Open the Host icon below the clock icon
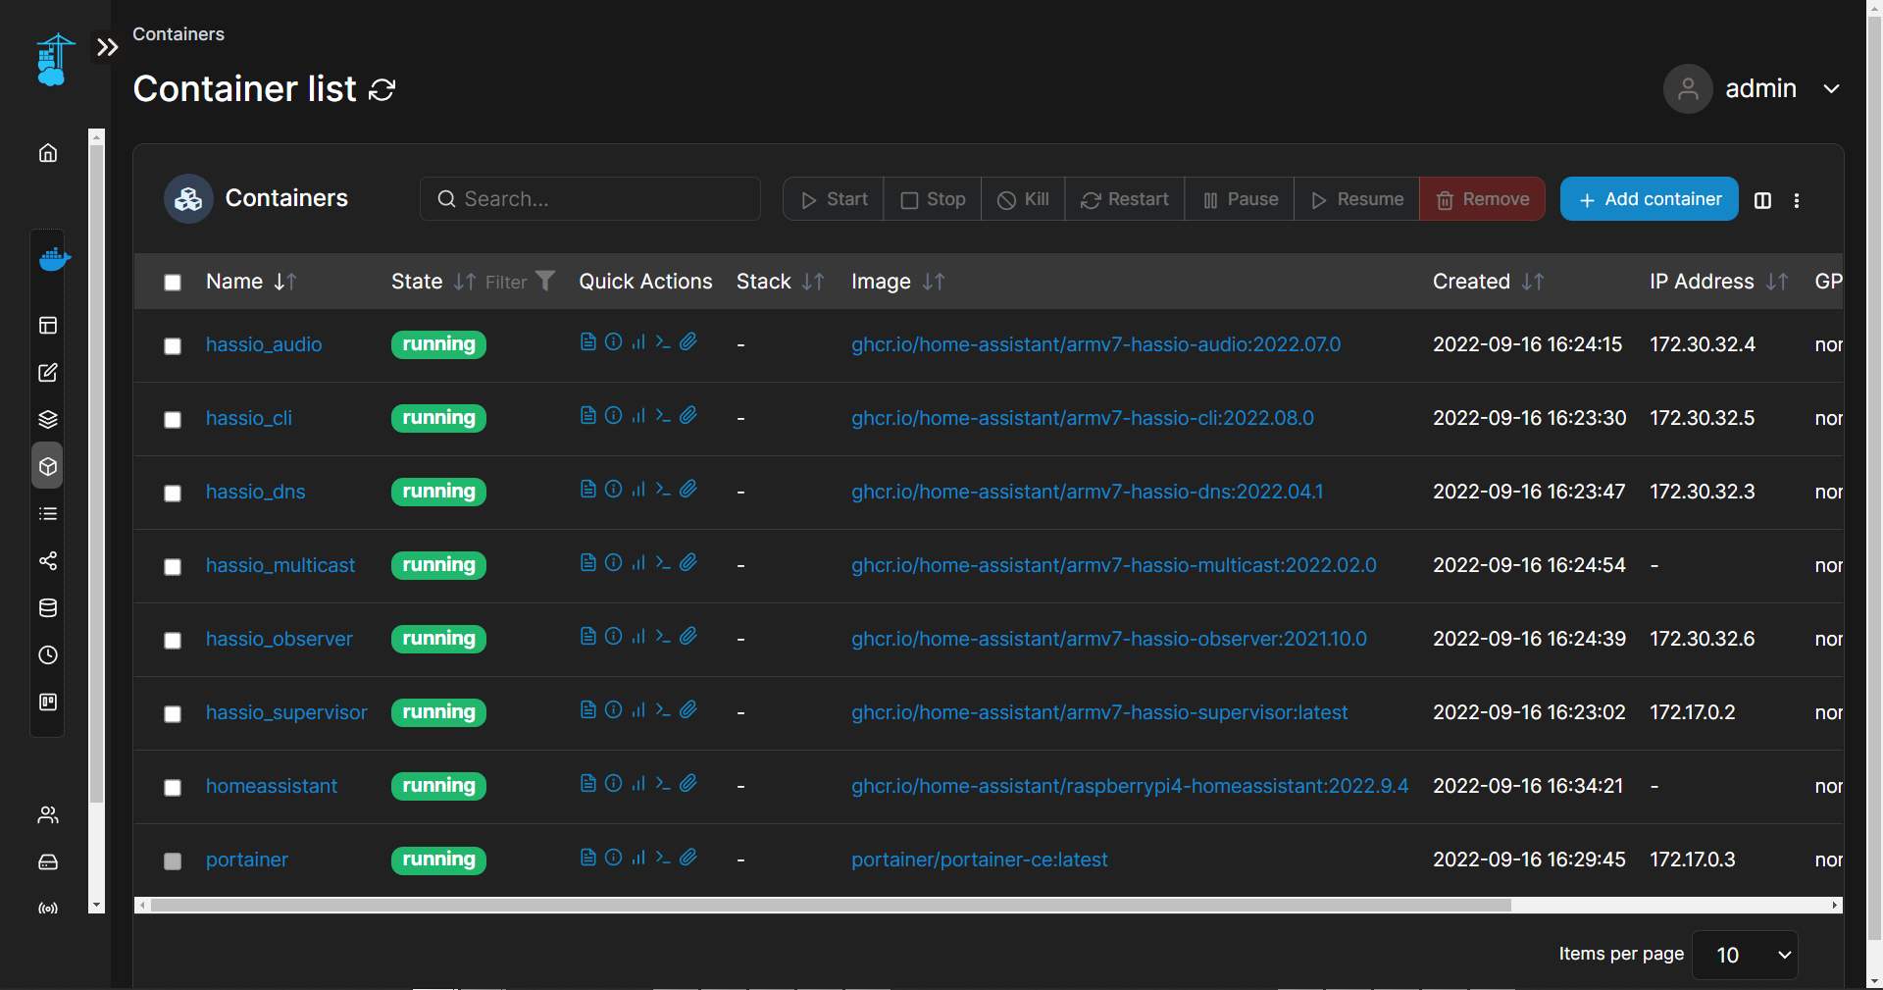The width and height of the screenshot is (1883, 990). [48, 703]
